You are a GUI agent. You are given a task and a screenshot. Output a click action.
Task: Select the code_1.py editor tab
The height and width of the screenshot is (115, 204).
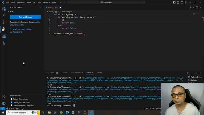53,8
